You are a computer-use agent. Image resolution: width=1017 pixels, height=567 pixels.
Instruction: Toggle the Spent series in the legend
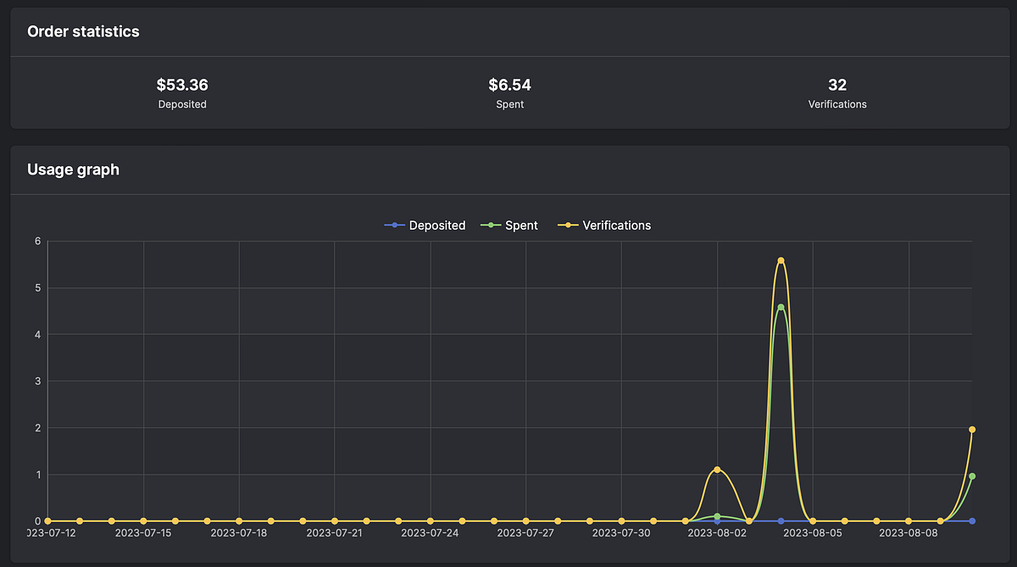[x=509, y=225]
